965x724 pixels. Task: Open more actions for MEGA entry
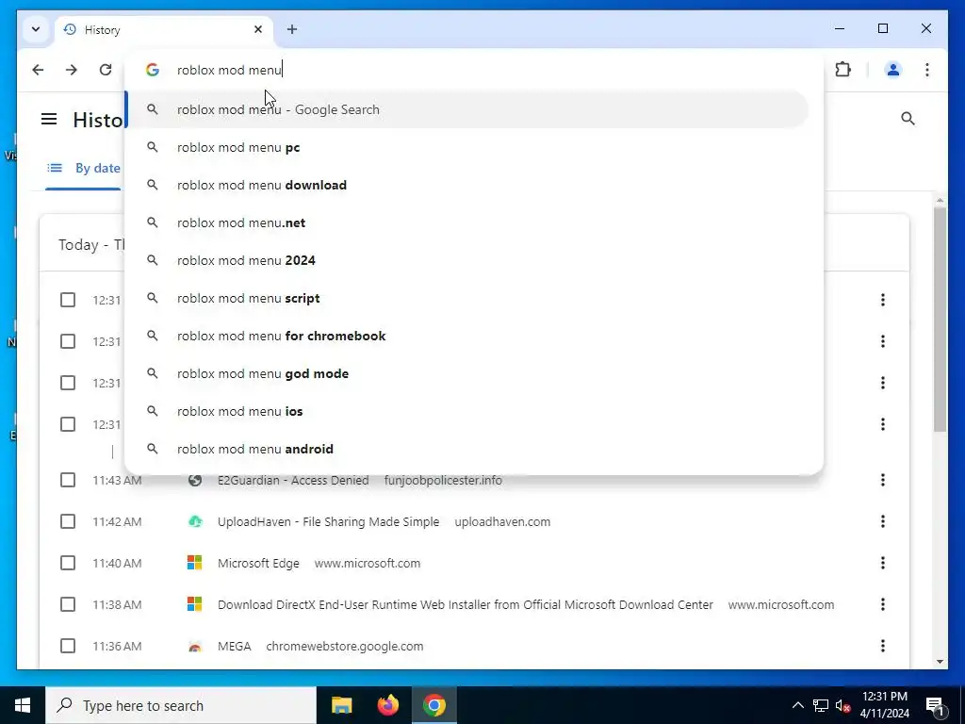pyautogui.click(x=882, y=646)
